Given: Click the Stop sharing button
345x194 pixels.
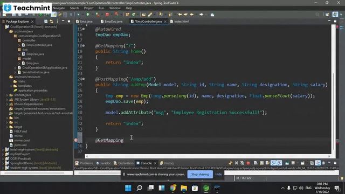Looking at the screenshot, I should 200,174.
